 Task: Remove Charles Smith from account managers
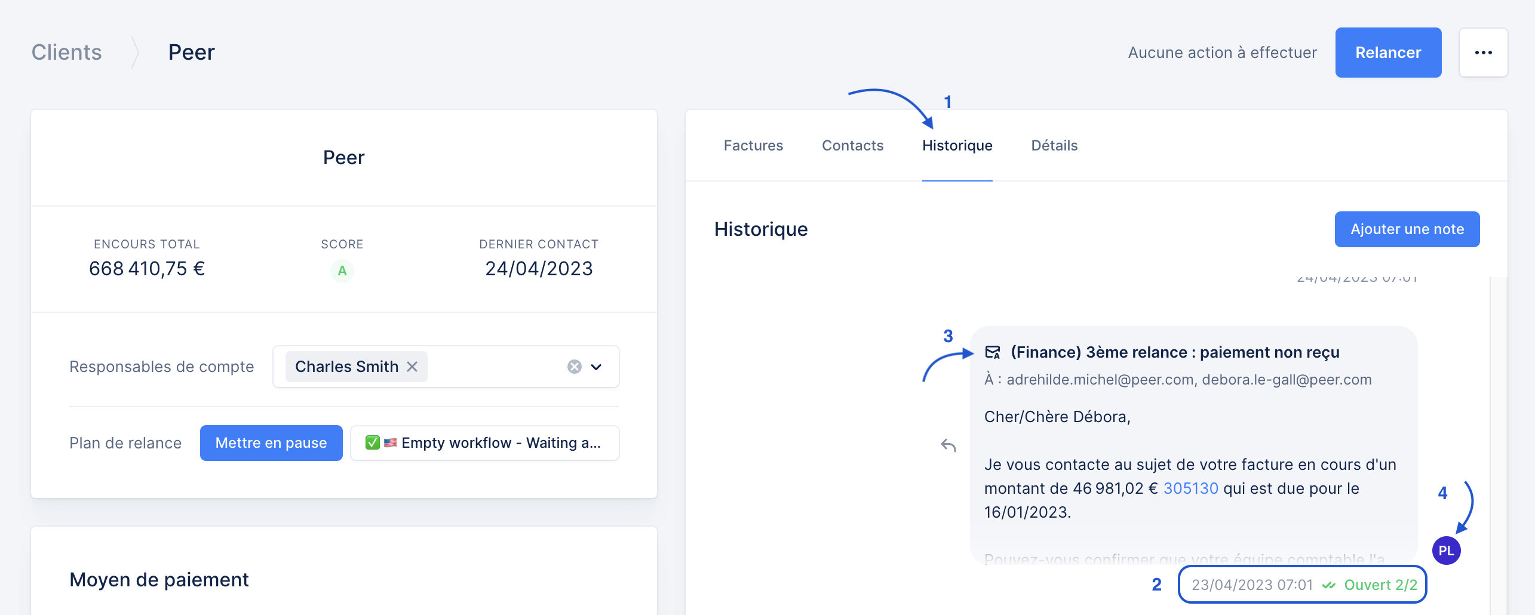[x=412, y=367]
